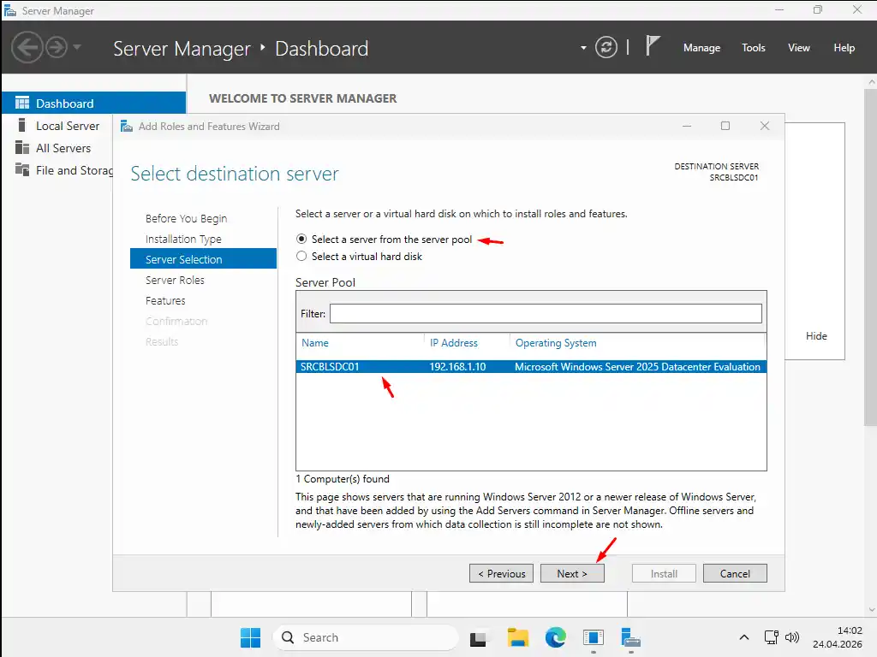
Task: Open the navigation history dropdown arrow
Action: pyautogui.click(x=77, y=47)
